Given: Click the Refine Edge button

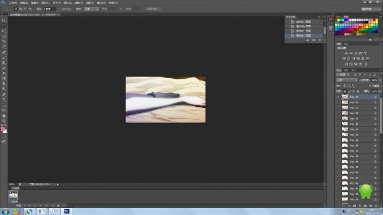Looking at the screenshot, I should [153, 9].
